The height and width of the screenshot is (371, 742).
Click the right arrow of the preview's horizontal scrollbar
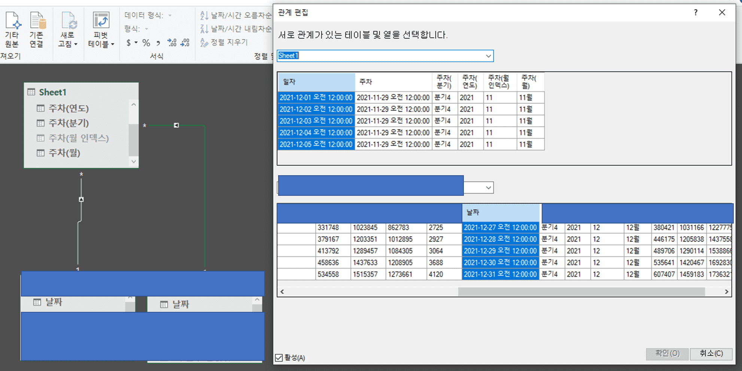coord(726,292)
